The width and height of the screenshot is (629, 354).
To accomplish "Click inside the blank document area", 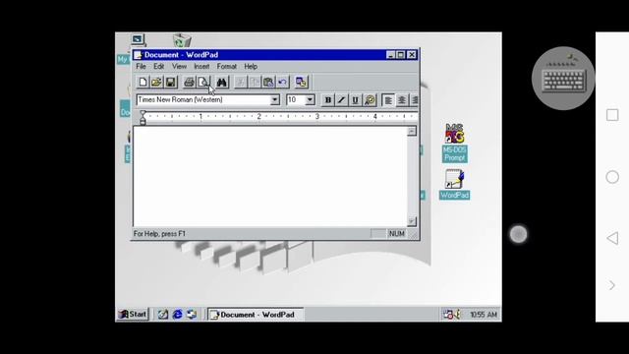I will click(x=270, y=177).
